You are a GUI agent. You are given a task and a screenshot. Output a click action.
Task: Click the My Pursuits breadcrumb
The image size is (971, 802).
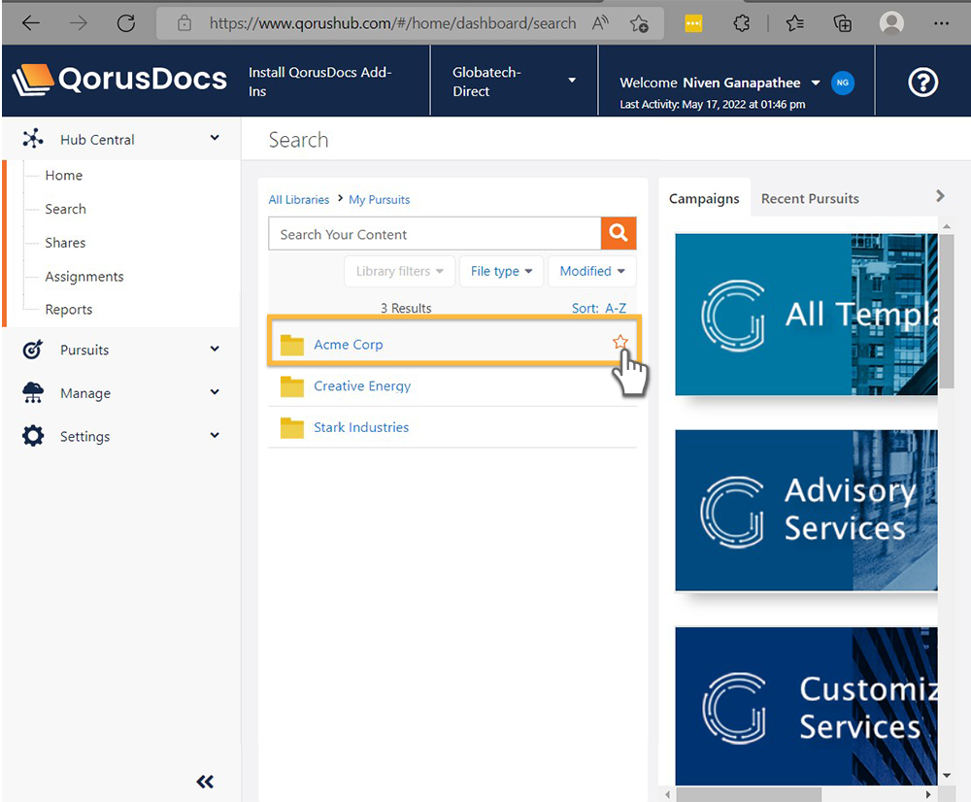(379, 199)
